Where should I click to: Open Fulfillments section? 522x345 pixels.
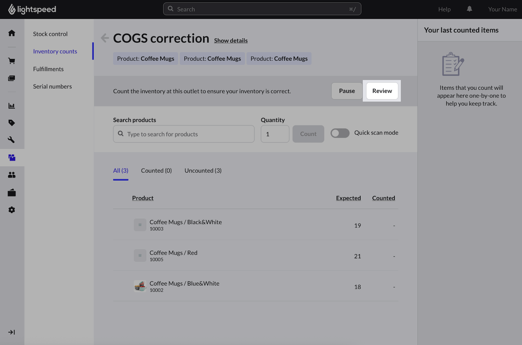point(48,69)
